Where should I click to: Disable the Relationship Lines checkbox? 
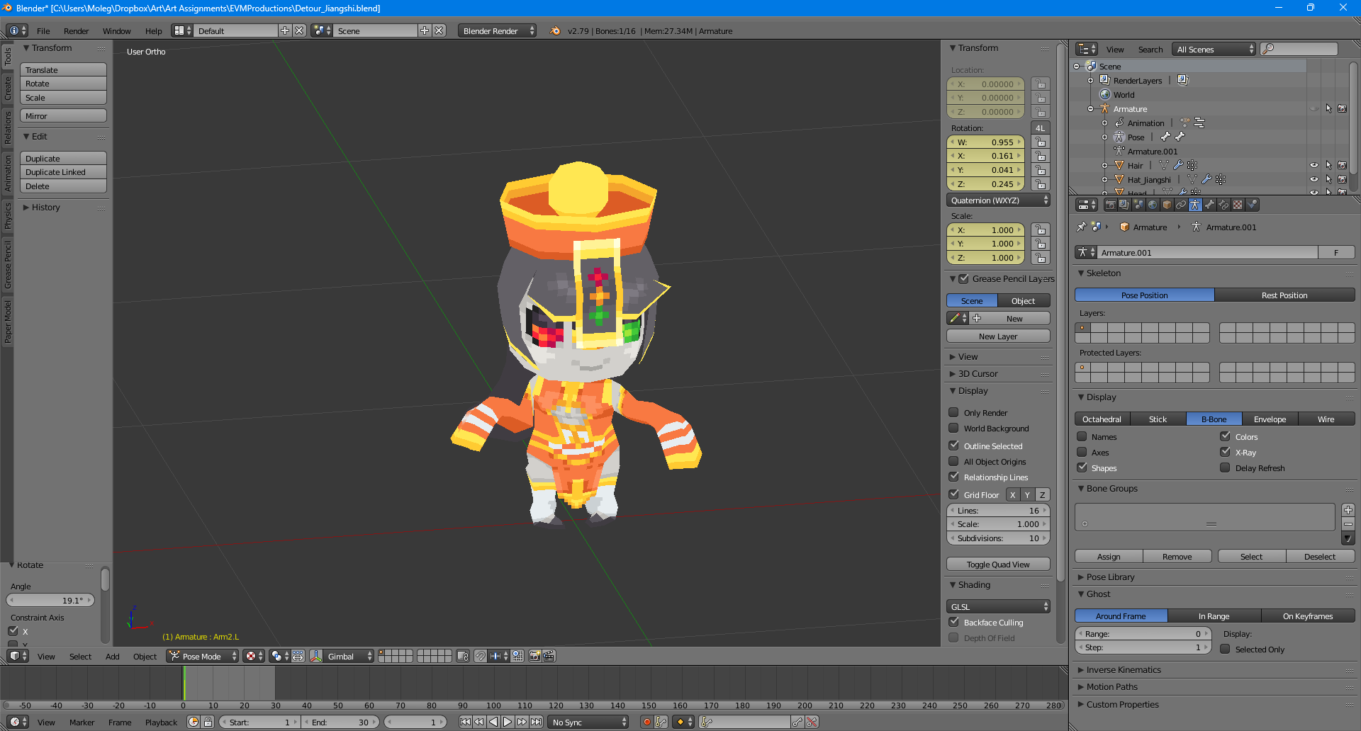point(953,477)
